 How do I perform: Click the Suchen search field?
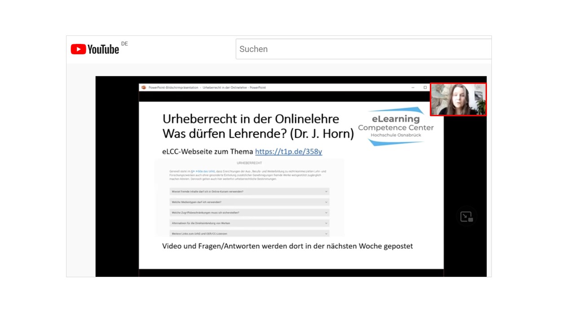tap(363, 49)
